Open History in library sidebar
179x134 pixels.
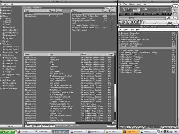pyautogui.click(x=5, y=16)
